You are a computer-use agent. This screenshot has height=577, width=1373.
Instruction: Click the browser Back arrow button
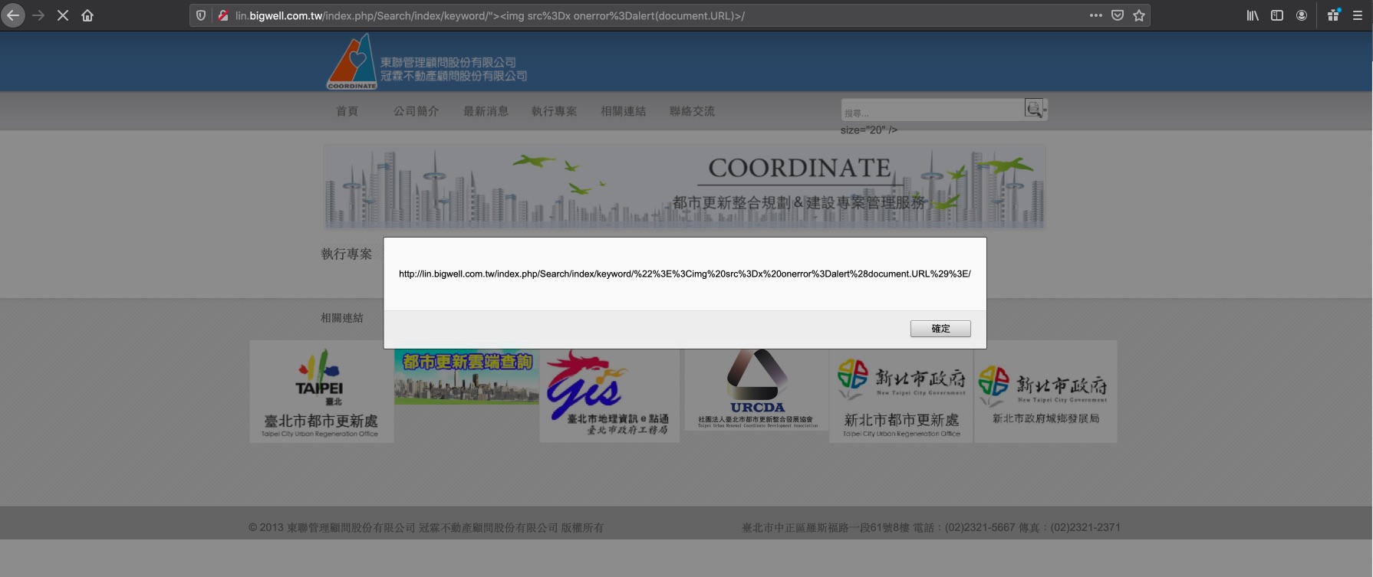[13, 15]
